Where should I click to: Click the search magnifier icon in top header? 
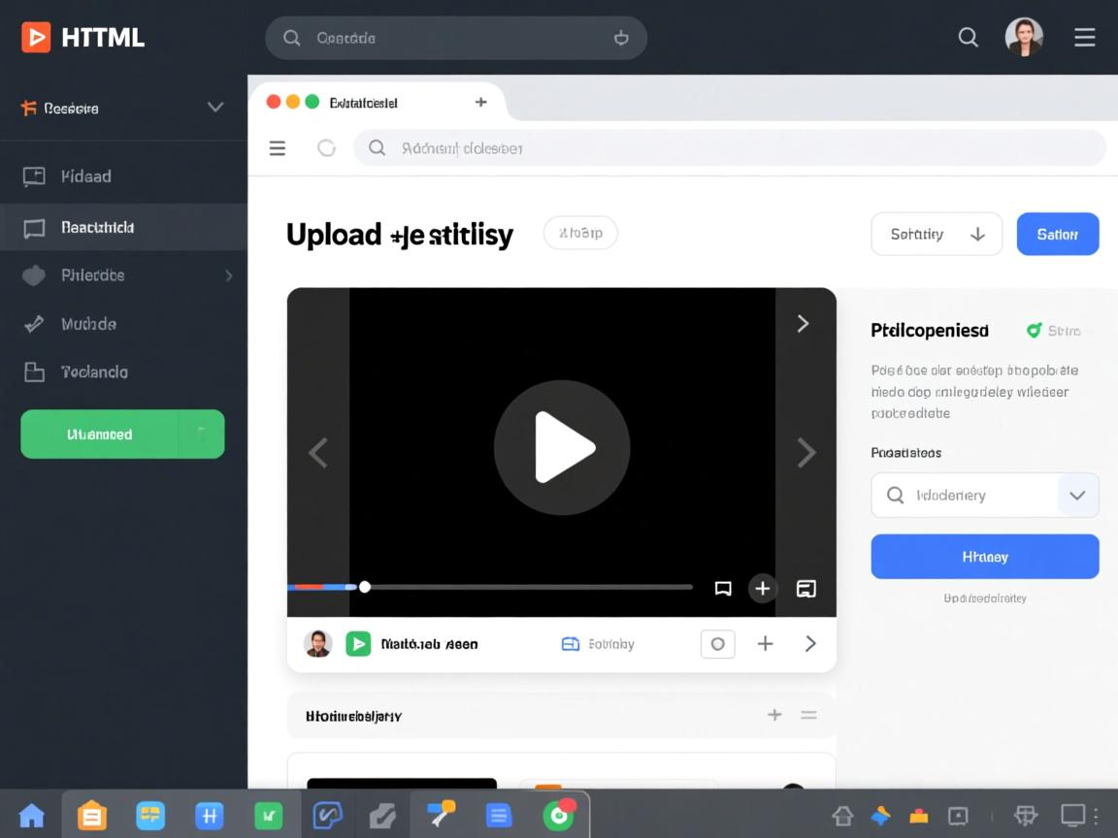[968, 38]
